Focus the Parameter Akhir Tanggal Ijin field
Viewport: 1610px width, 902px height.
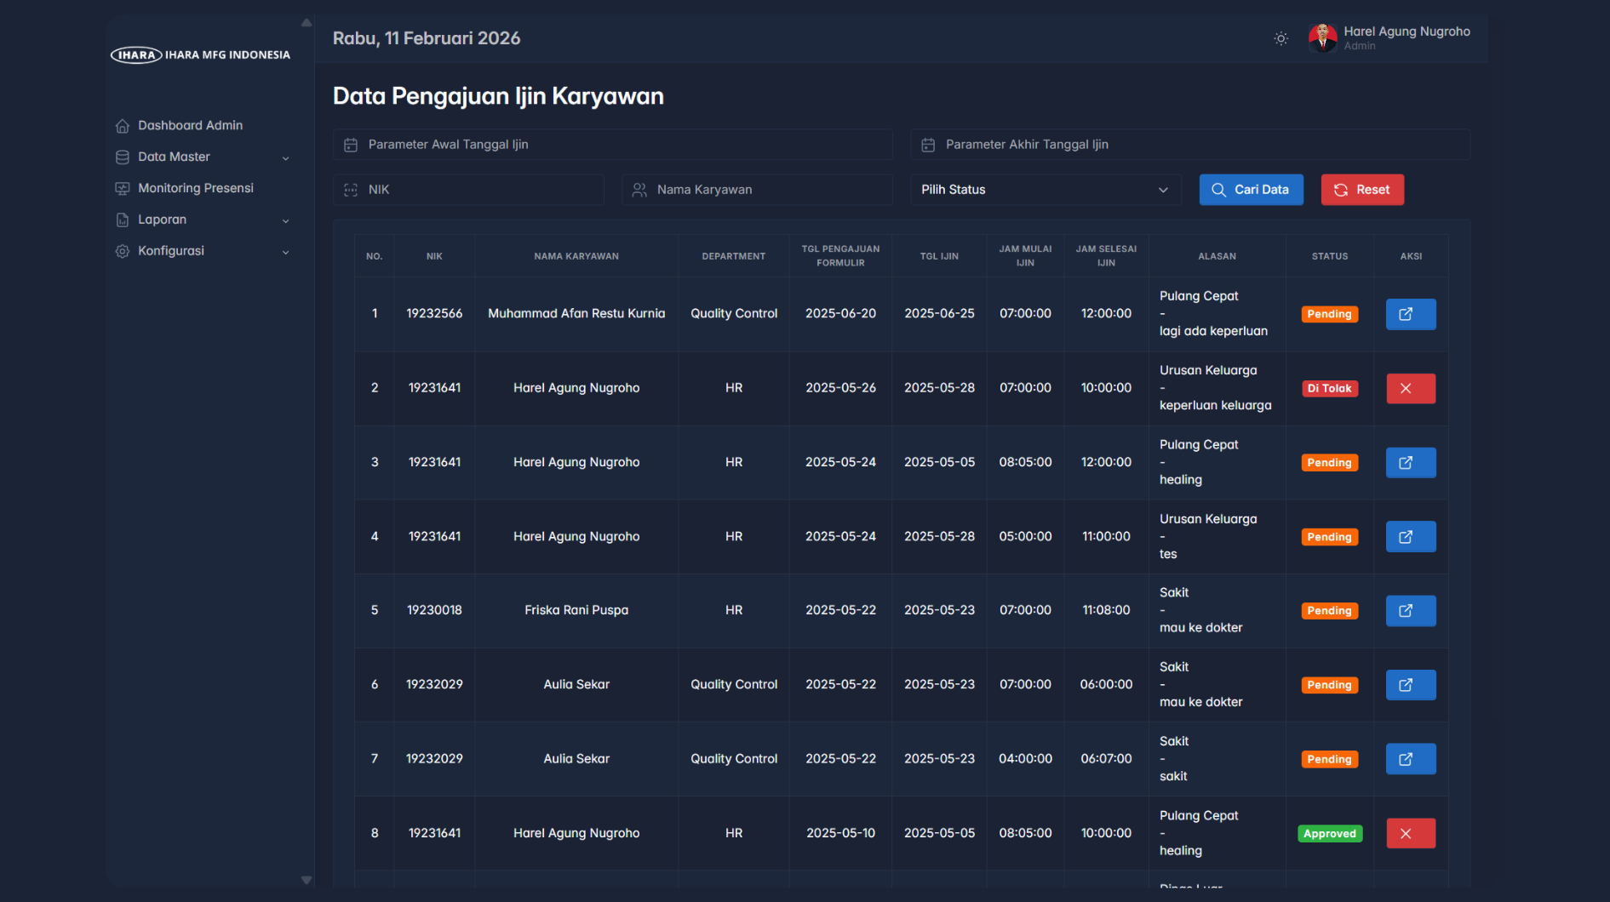(x=1190, y=145)
